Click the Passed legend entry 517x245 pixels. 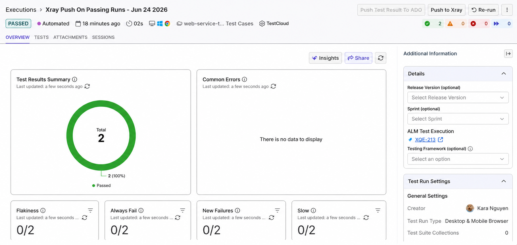pyautogui.click(x=101, y=185)
